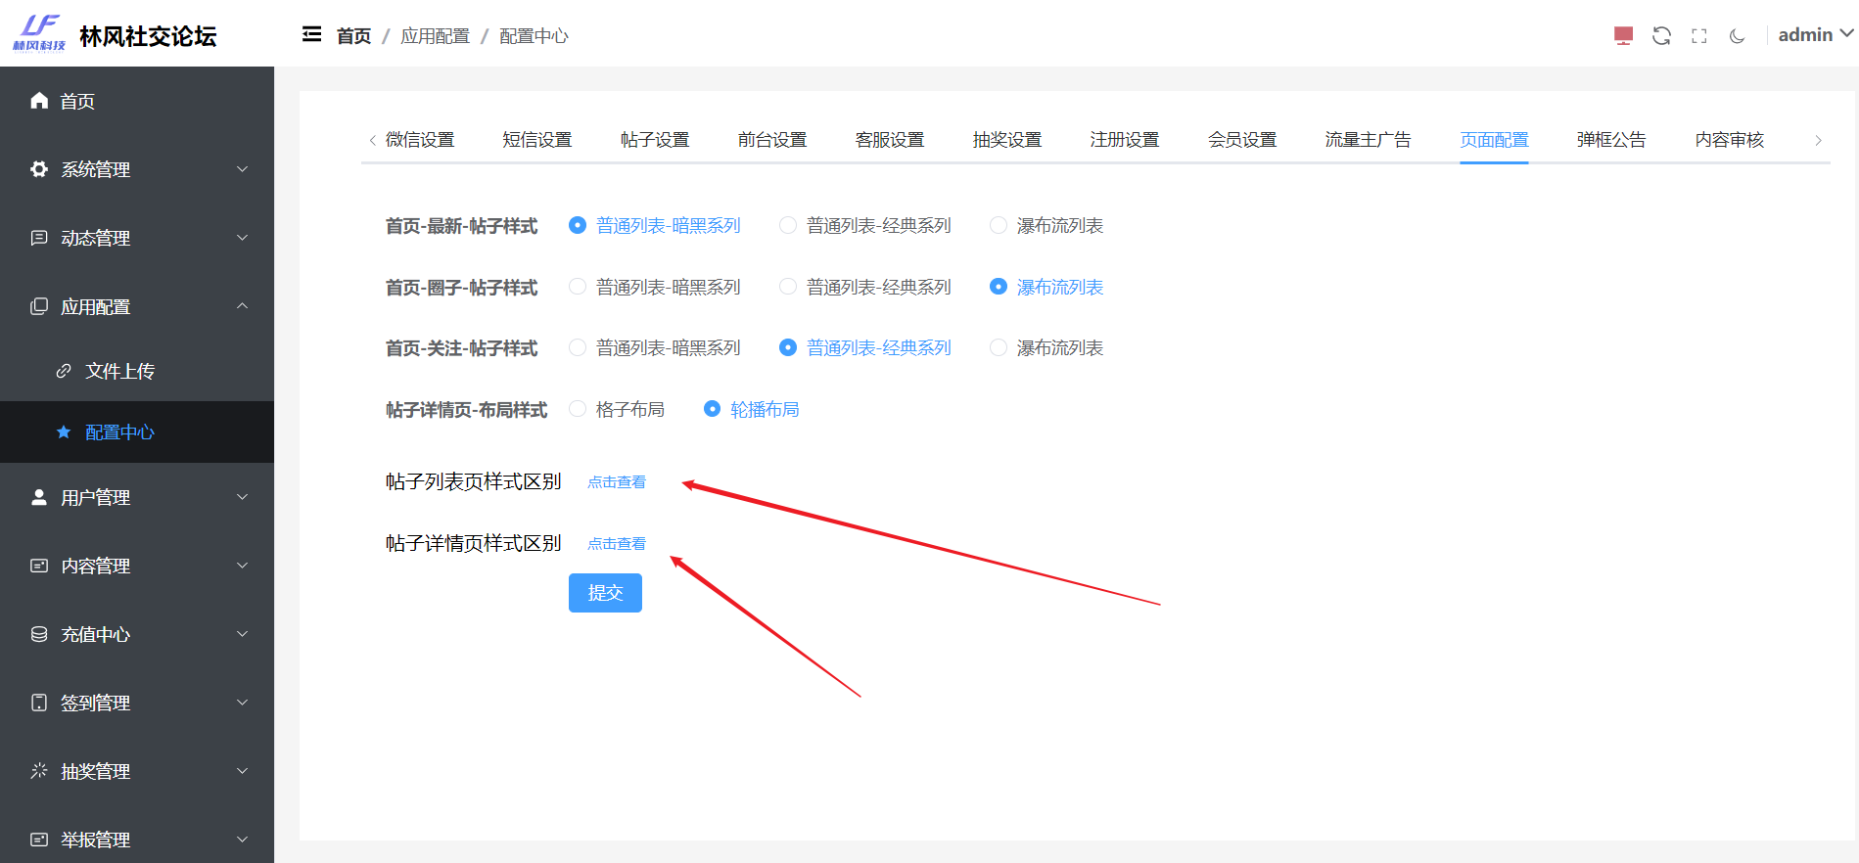The width and height of the screenshot is (1859, 863).
Task: Expand the 抽奖管理 menu chevron
Action: [242, 771]
